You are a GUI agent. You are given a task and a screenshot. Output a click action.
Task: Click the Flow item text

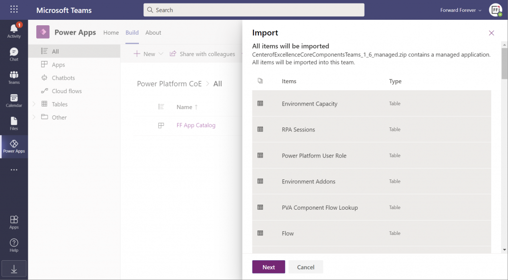(x=288, y=233)
